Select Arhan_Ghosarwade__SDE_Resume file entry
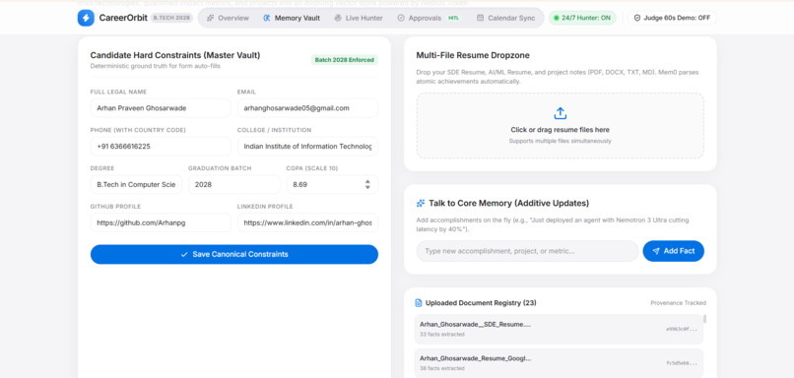 coord(559,329)
